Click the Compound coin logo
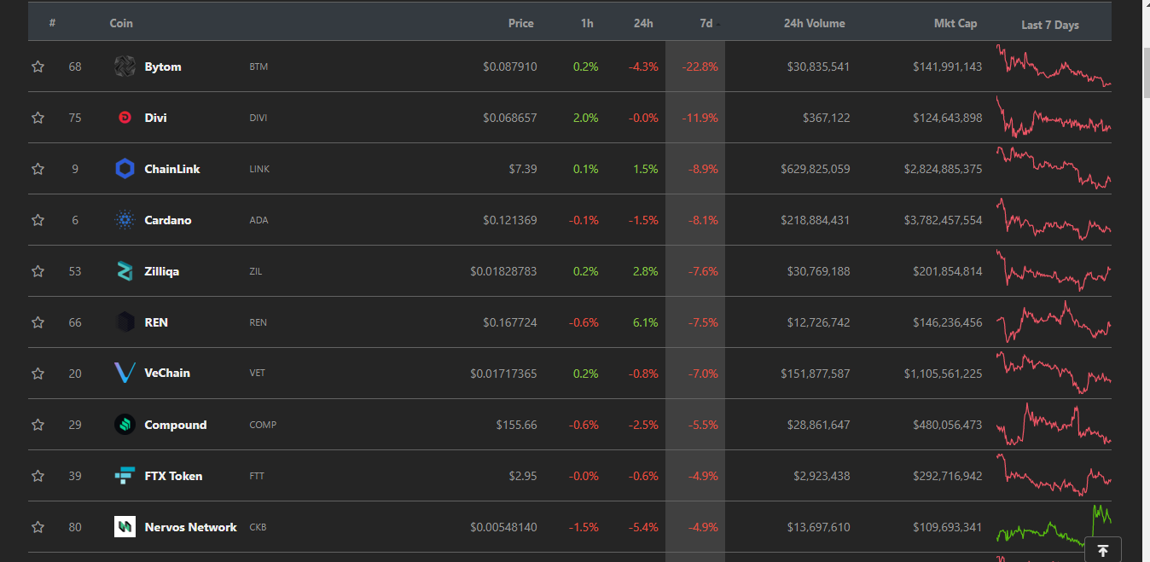Viewport: 1150px width, 562px height. 125,425
